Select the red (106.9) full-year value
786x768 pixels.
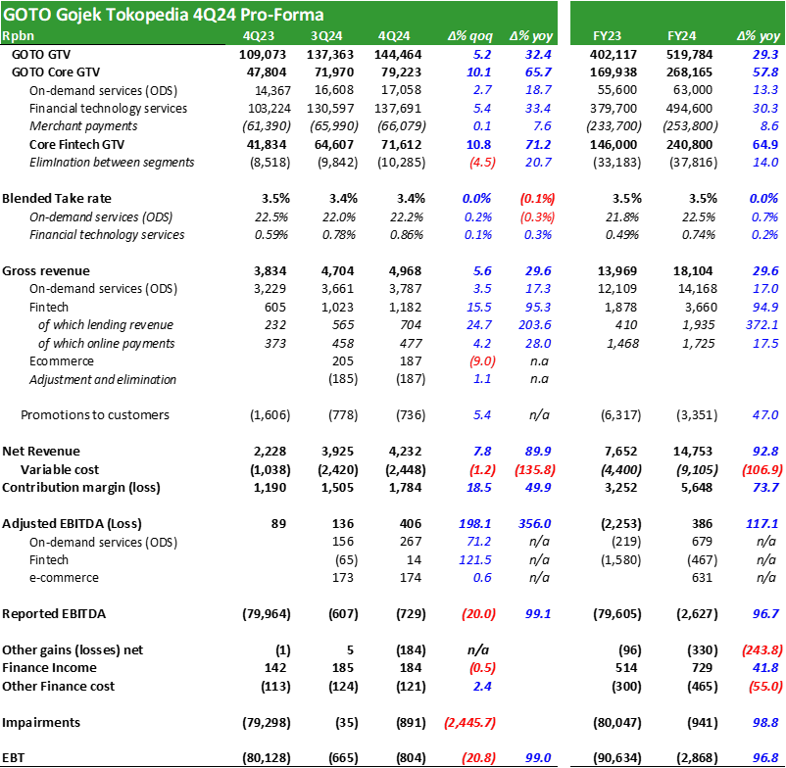(761, 470)
